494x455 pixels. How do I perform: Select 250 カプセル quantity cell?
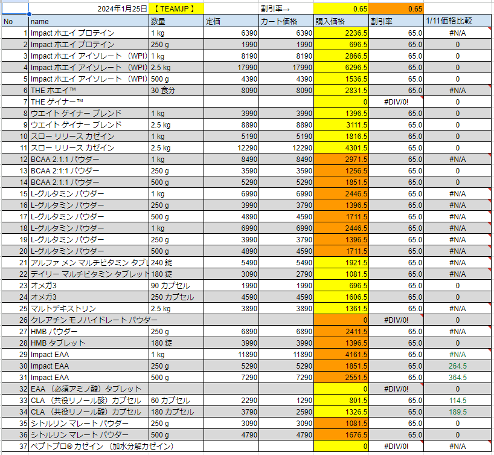pyautogui.click(x=176, y=297)
